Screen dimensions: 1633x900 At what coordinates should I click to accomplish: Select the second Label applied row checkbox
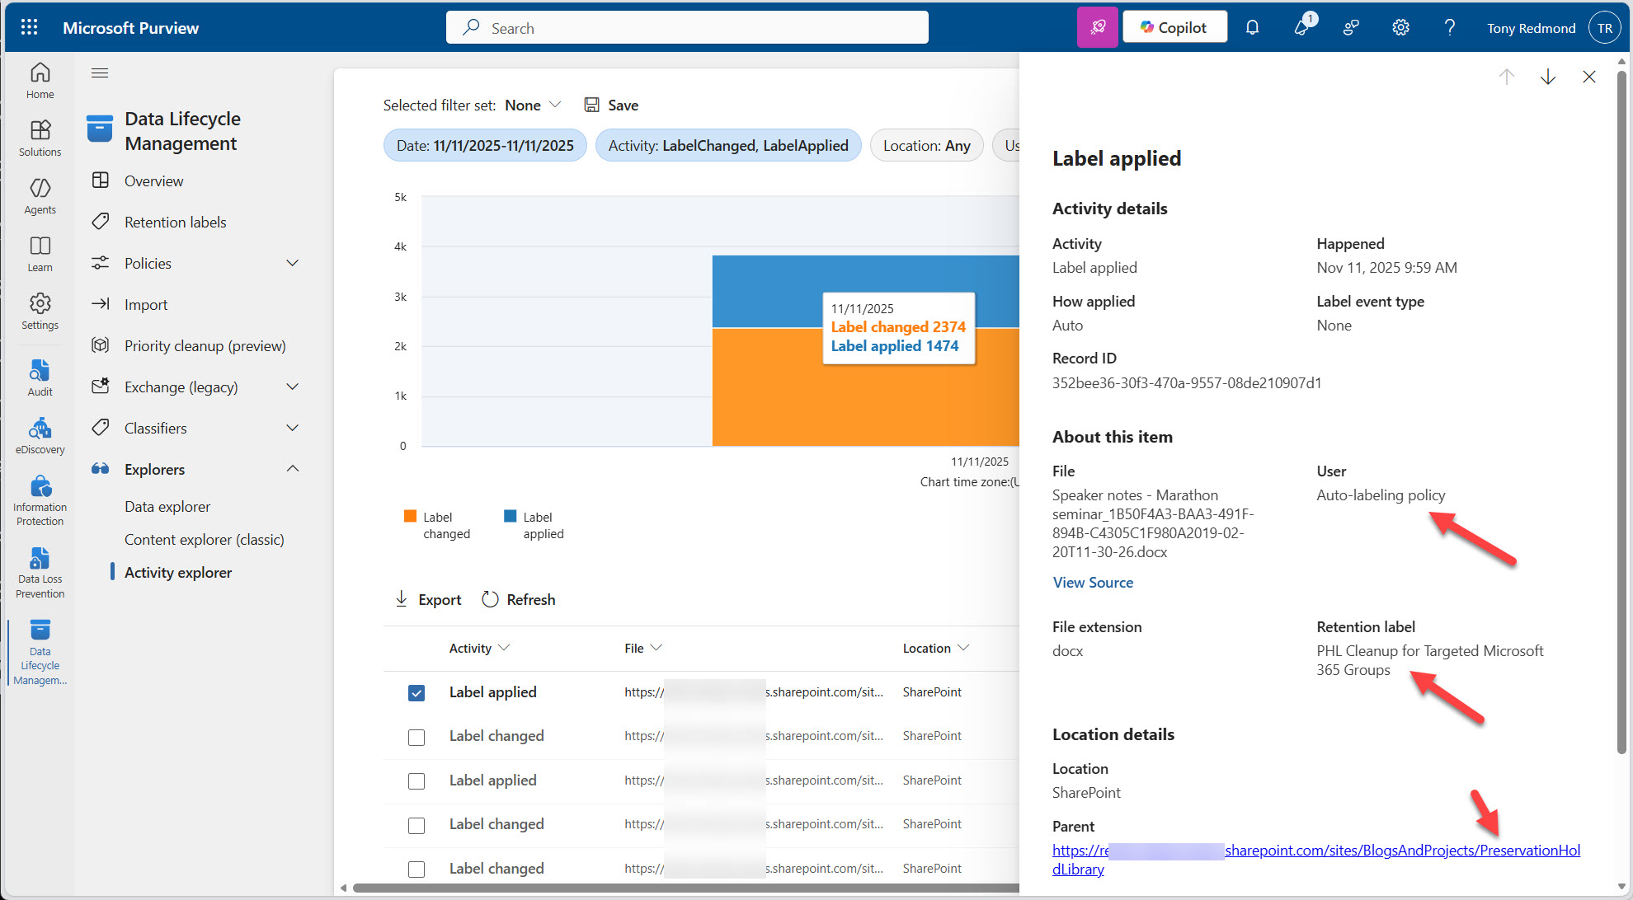pyautogui.click(x=416, y=781)
